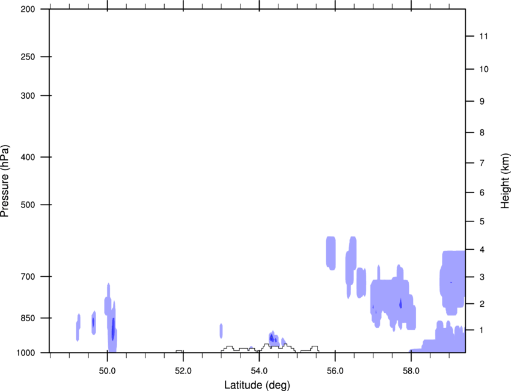Select the 700 pressure tick label

coord(28,277)
